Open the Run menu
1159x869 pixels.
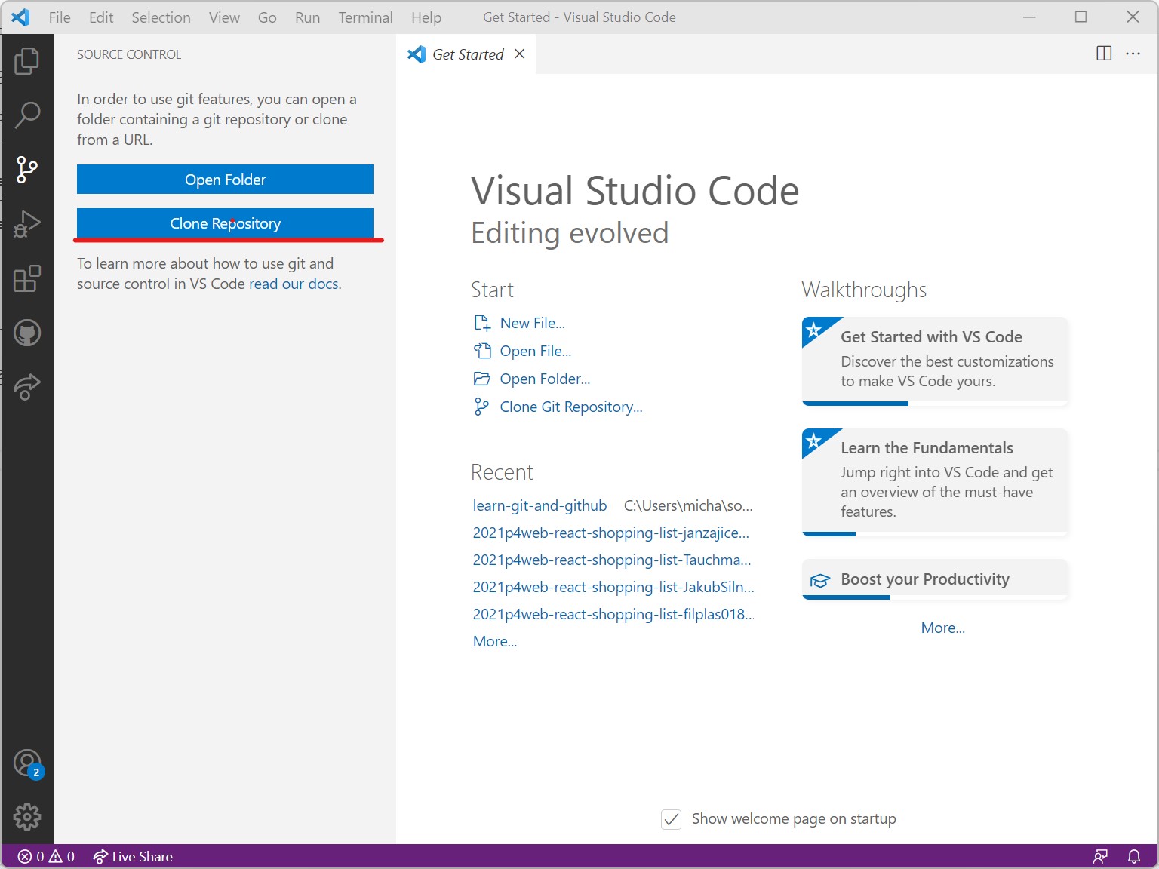[x=307, y=17]
